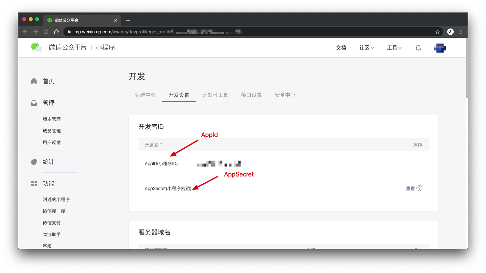Click 功能 section label
This screenshot has height=273, width=486.
click(49, 184)
